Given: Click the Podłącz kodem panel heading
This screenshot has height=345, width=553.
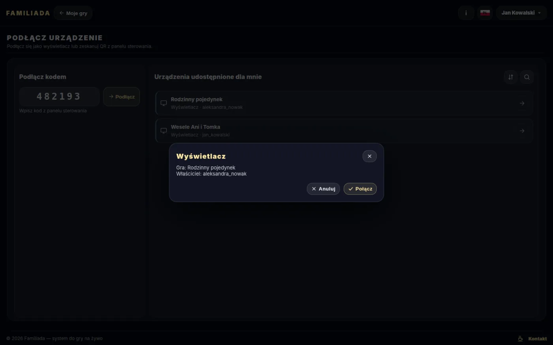Looking at the screenshot, I should [43, 77].
